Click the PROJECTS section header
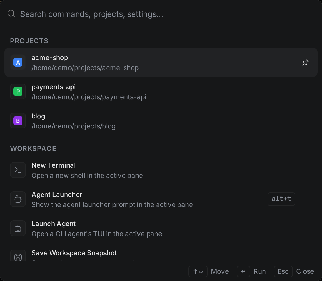 pyautogui.click(x=29, y=41)
